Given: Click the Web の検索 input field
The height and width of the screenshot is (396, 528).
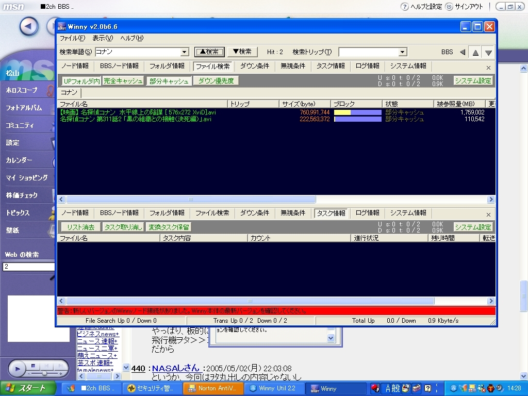Looking at the screenshot, I should pyautogui.click(x=29, y=267).
